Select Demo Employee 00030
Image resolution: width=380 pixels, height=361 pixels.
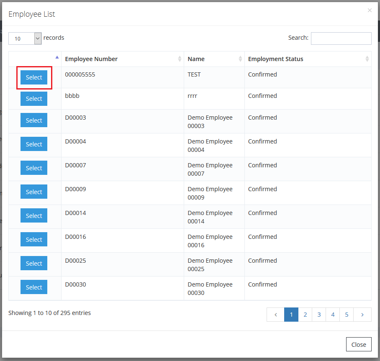[x=34, y=287]
